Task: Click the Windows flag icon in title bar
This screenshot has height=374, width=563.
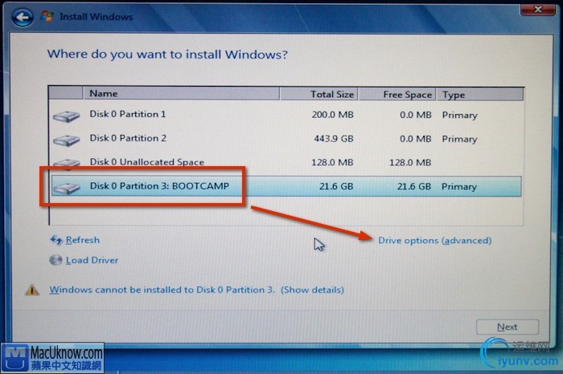Action: [x=47, y=17]
